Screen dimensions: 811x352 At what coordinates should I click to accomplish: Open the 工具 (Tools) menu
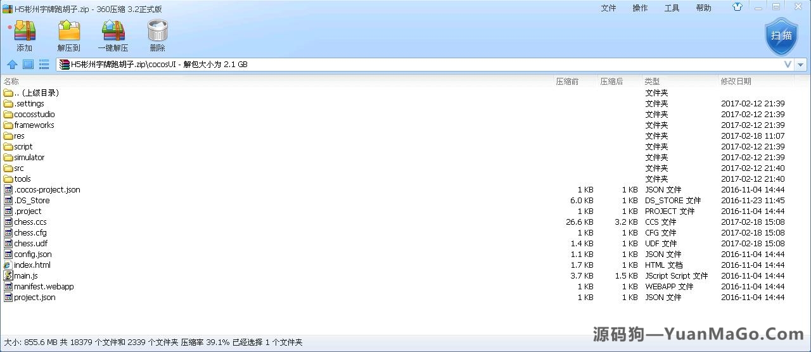pos(672,8)
